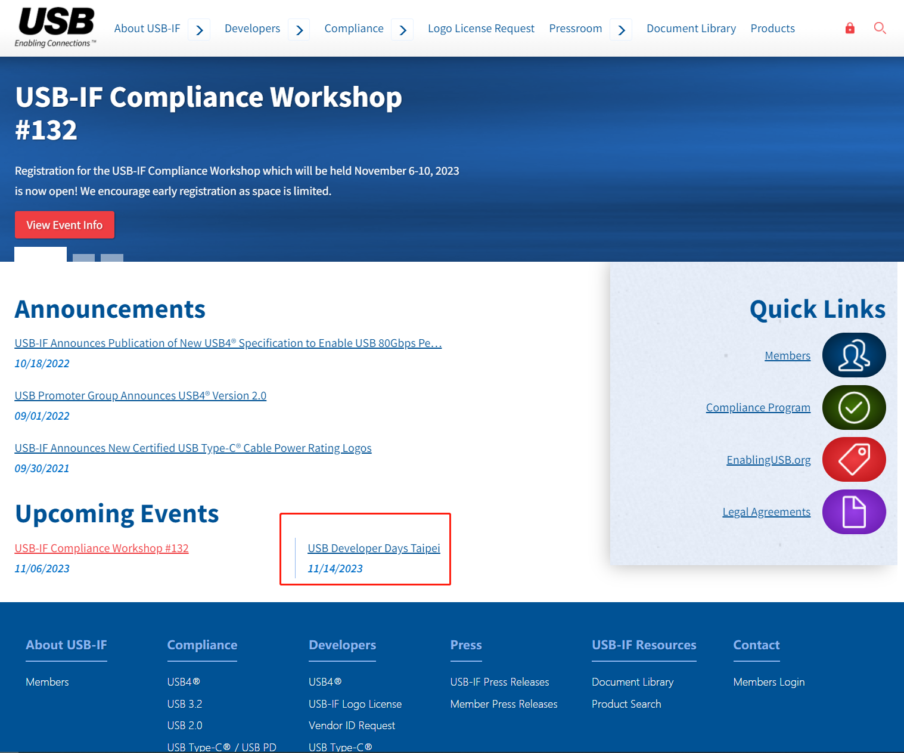
Task: Open the Pressroom menu item
Action: click(576, 29)
